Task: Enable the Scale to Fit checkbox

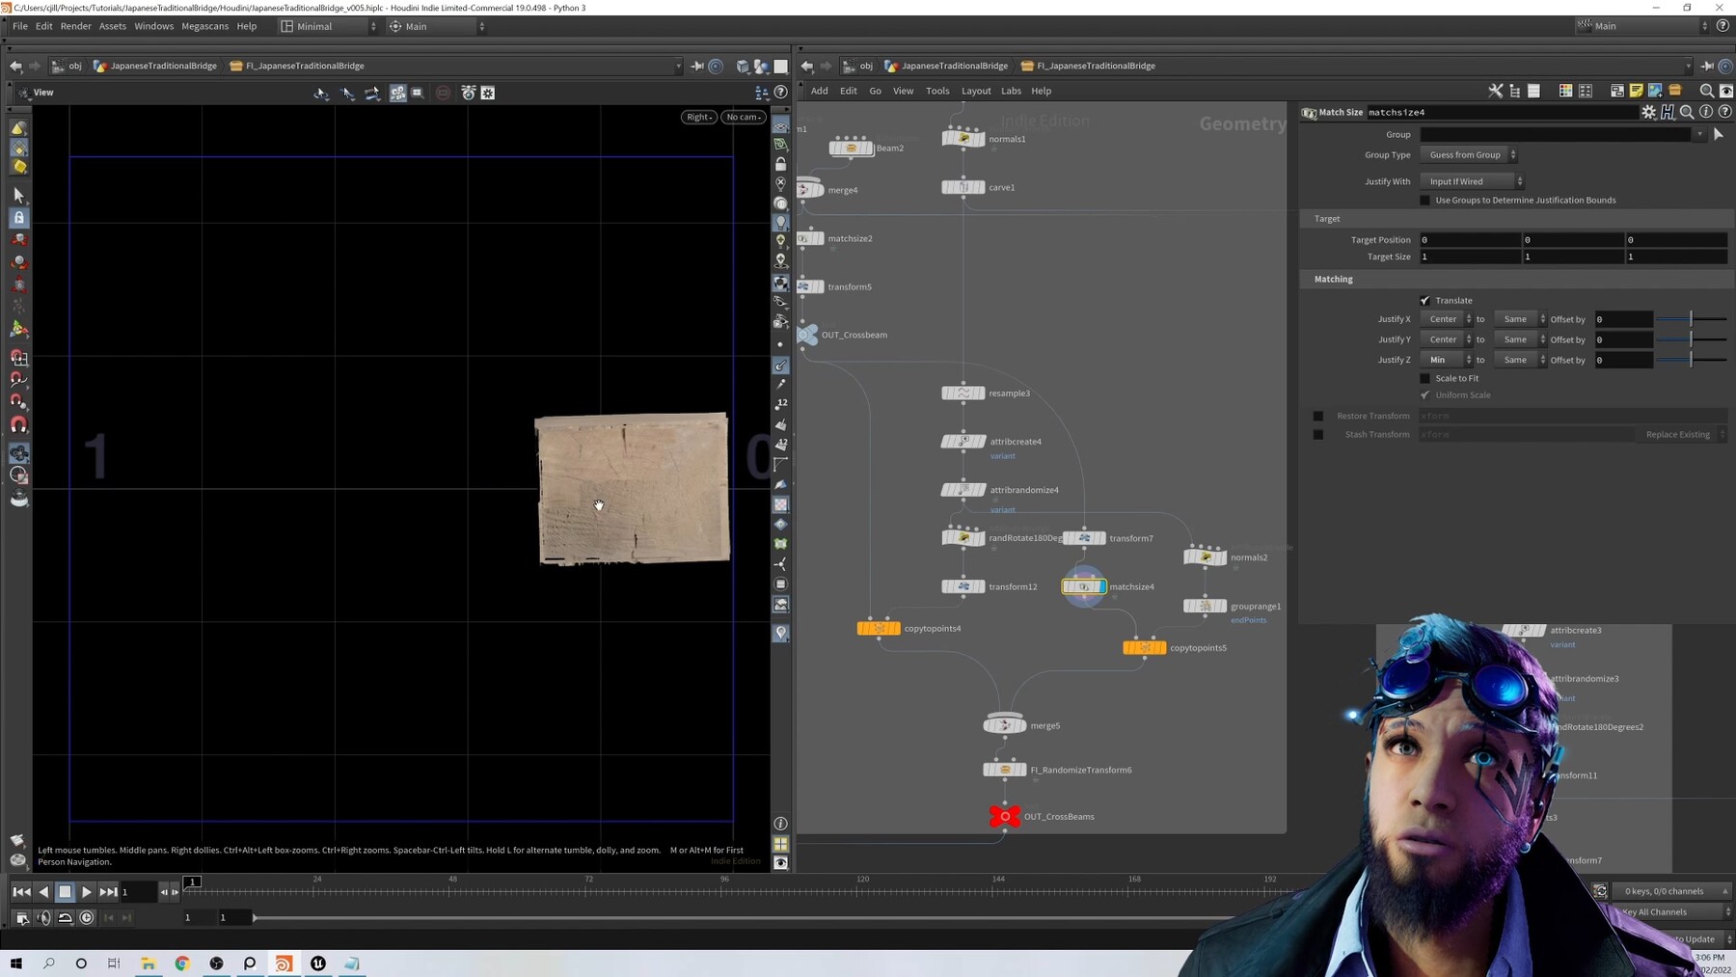Action: coord(1425,378)
